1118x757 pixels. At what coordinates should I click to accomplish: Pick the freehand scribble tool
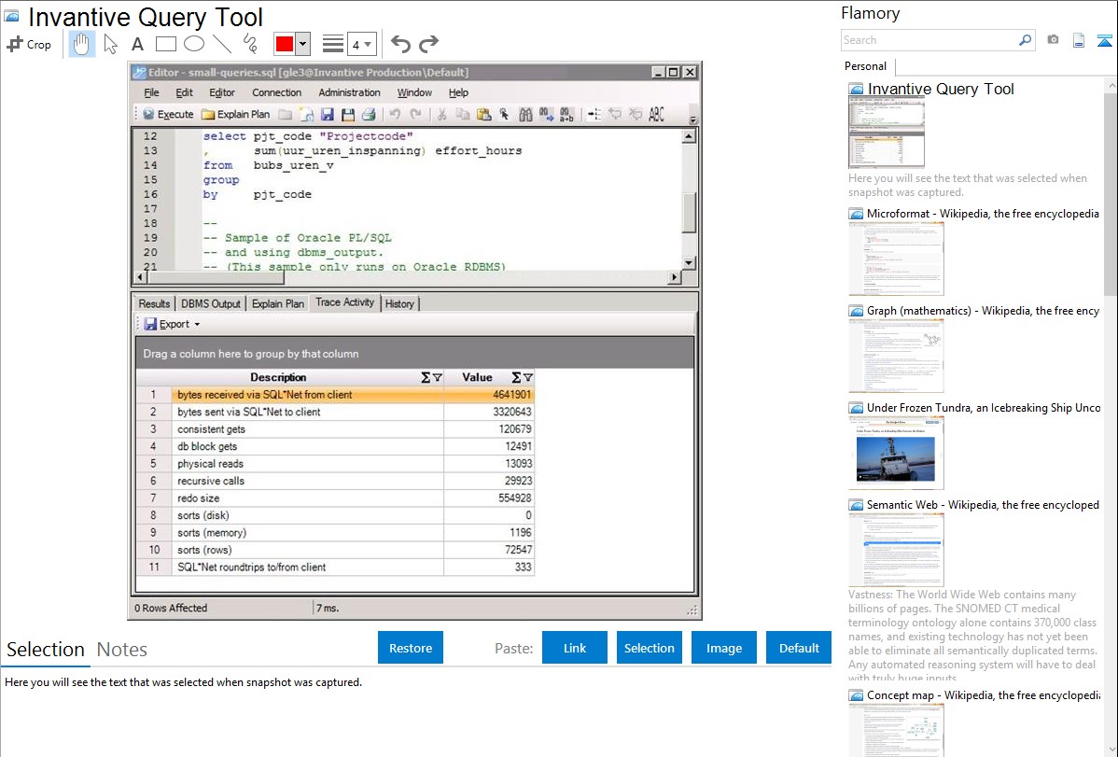pos(249,44)
